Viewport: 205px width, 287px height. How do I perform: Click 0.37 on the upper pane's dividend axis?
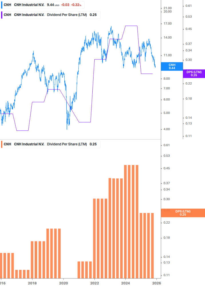(189, 44)
